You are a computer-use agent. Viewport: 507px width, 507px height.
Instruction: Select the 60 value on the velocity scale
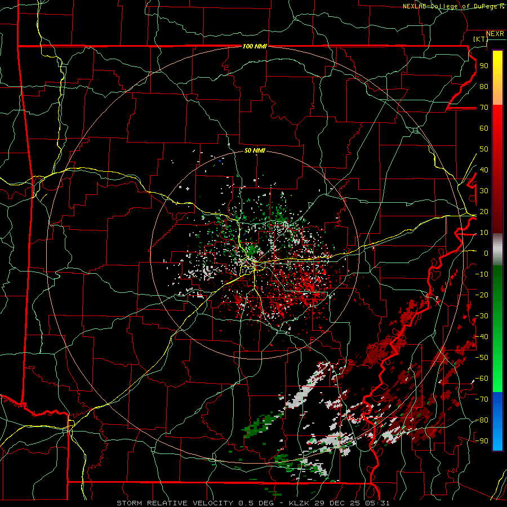[x=484, y=128]
